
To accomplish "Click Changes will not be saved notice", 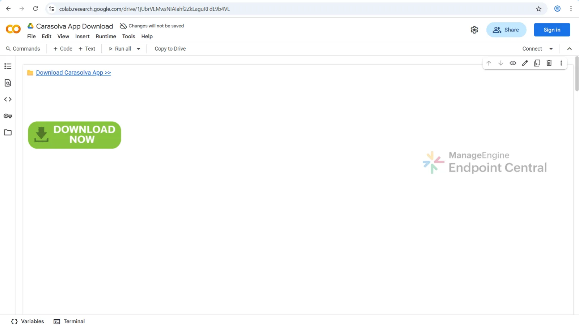I will click(152, 26).
